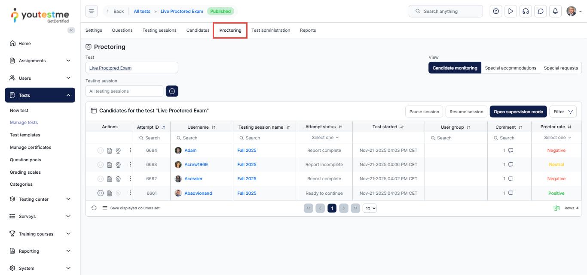
Task: Export the table with the Excel icon
Action: (556, 208)
